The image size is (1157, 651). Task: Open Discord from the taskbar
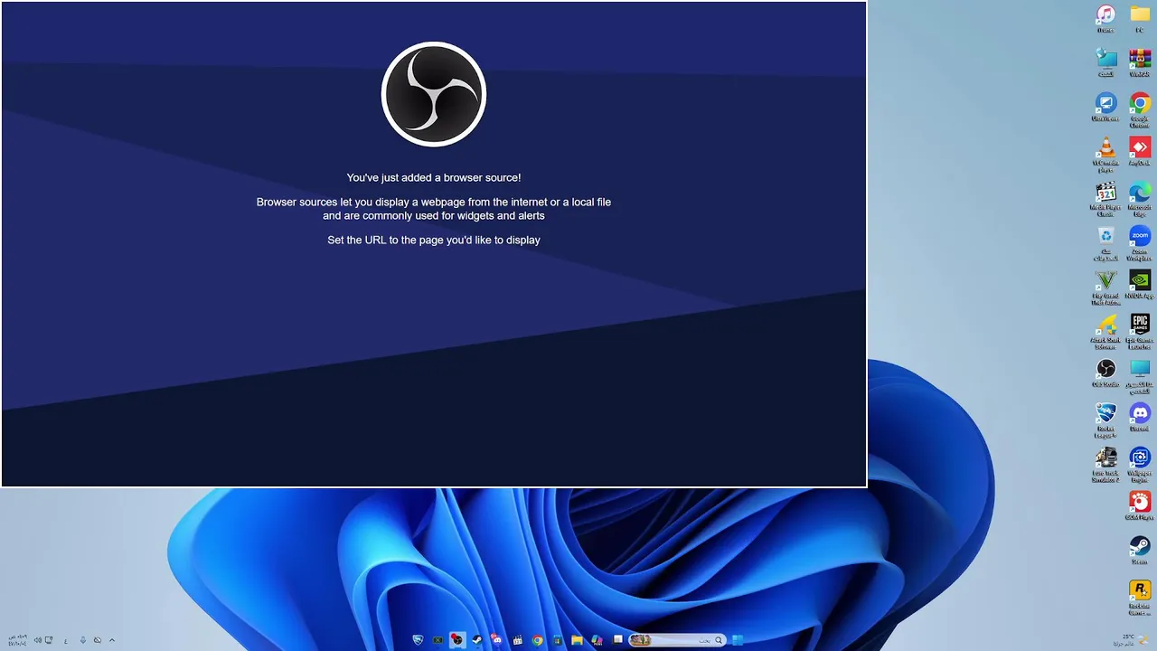point(496,640)
